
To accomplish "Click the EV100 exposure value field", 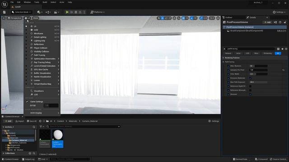I will [x=51, y=106].
